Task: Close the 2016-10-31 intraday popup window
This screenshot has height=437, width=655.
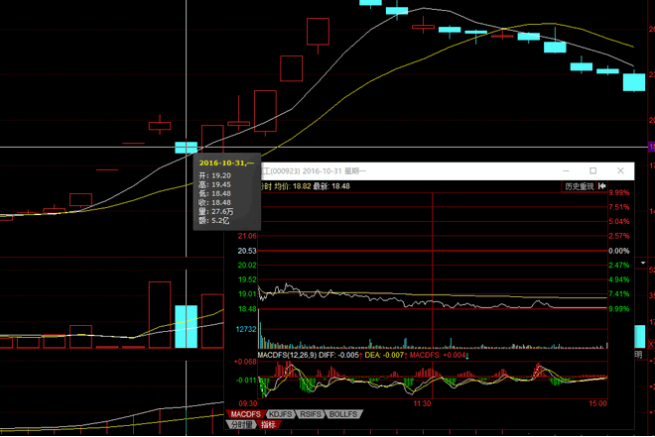Action: [620, 170]
